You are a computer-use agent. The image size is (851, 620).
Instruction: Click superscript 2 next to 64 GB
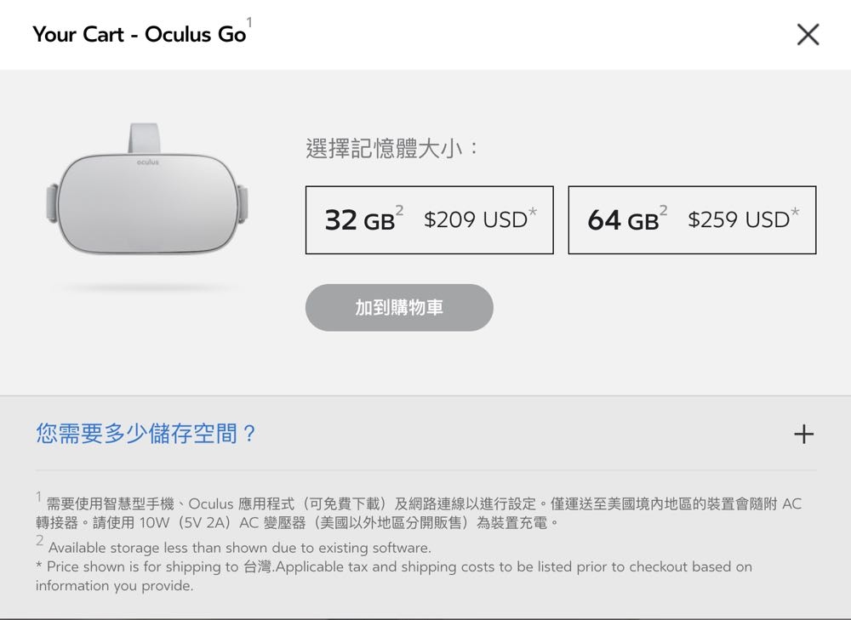point(664,209)
